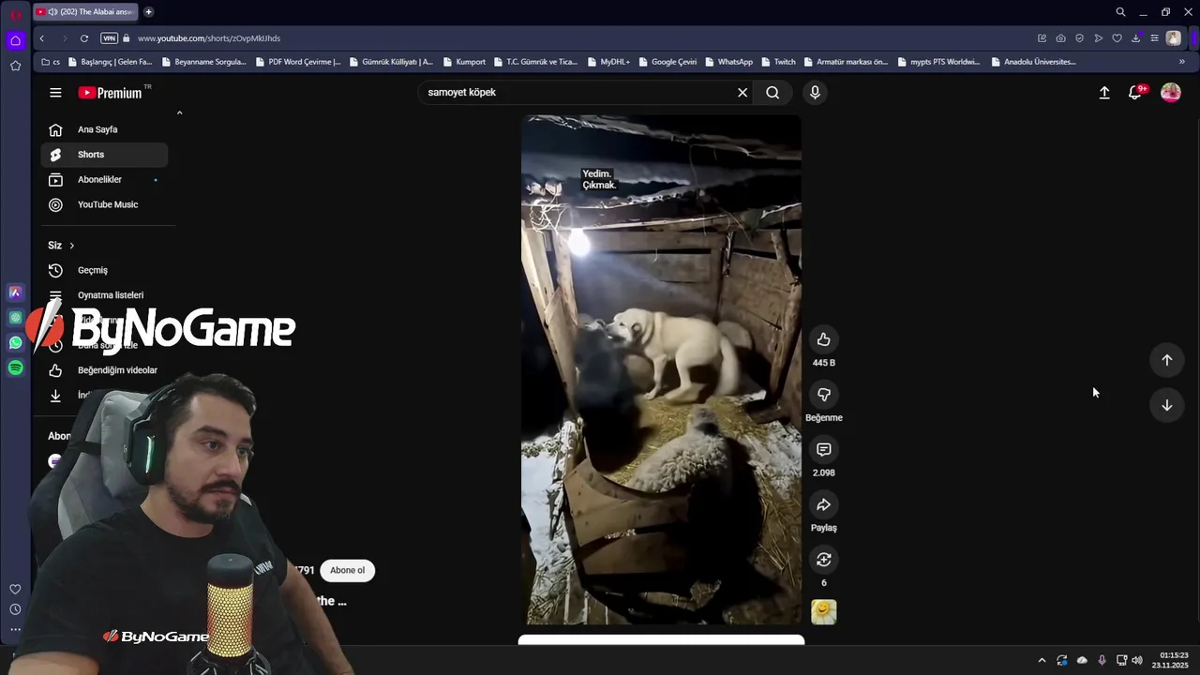Open Geçmiş watch history
Image resolution: width=1200 pixels, height=675 pixels.
104,270
